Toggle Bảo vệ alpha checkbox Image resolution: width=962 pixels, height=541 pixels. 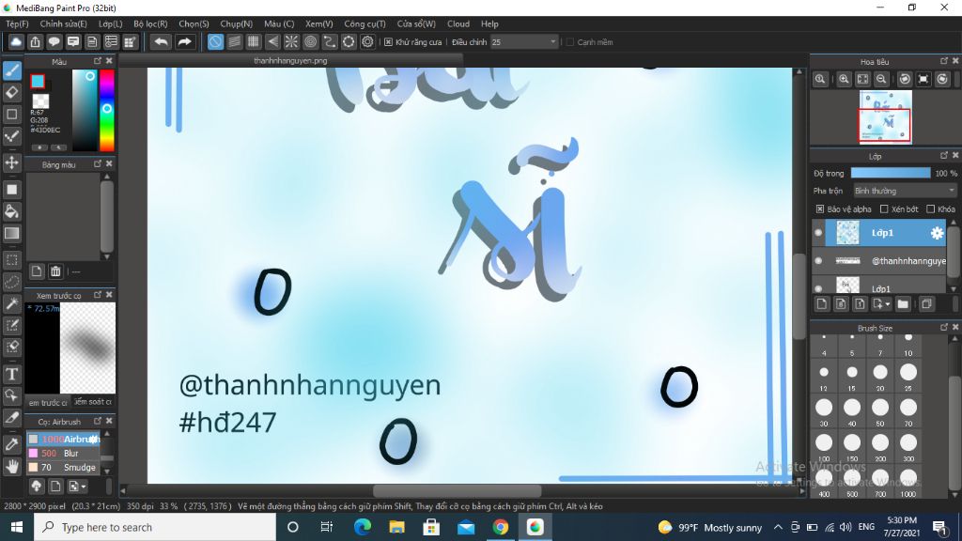click(x=819, y=209)
